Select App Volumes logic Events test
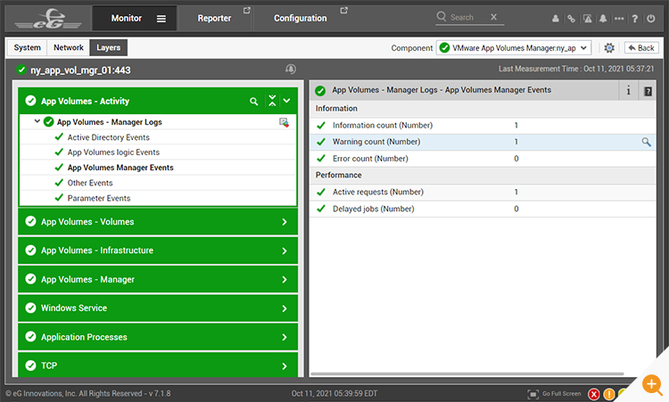 click(x=113, y=152)
